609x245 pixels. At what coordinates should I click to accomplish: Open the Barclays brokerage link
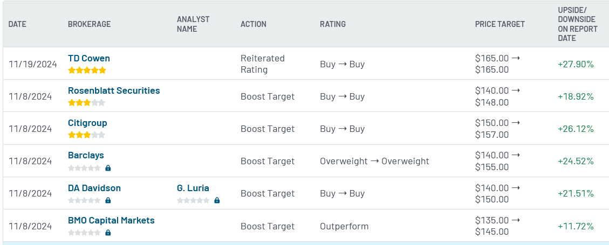[86, 155]
